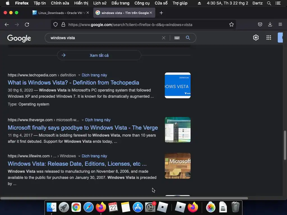Clear the Google search box
Screen dimensions: 287x215
(164, 38)
